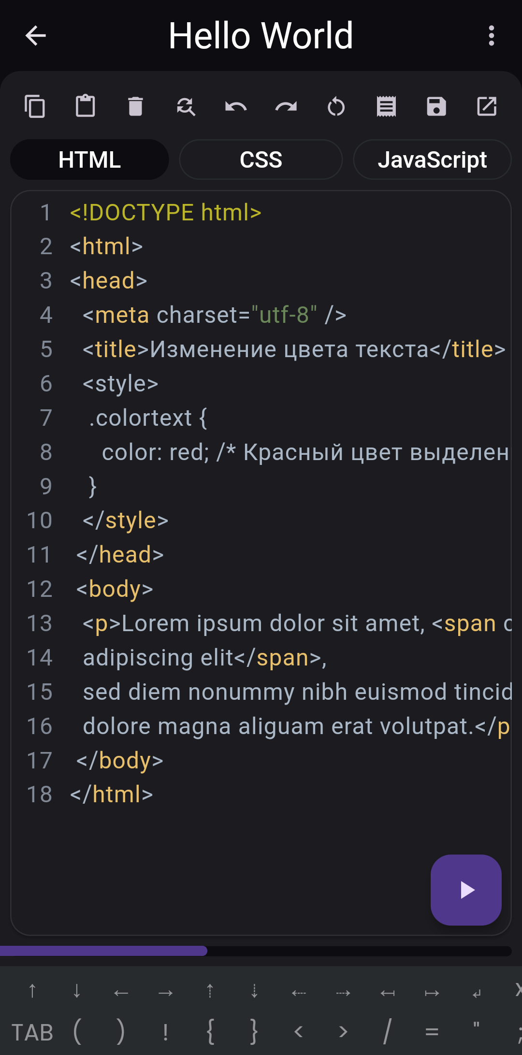Image resolution: width=522 pixels, height=1055 pixels.
Task: Tap the copy code icon
Action: pos(35,106)
